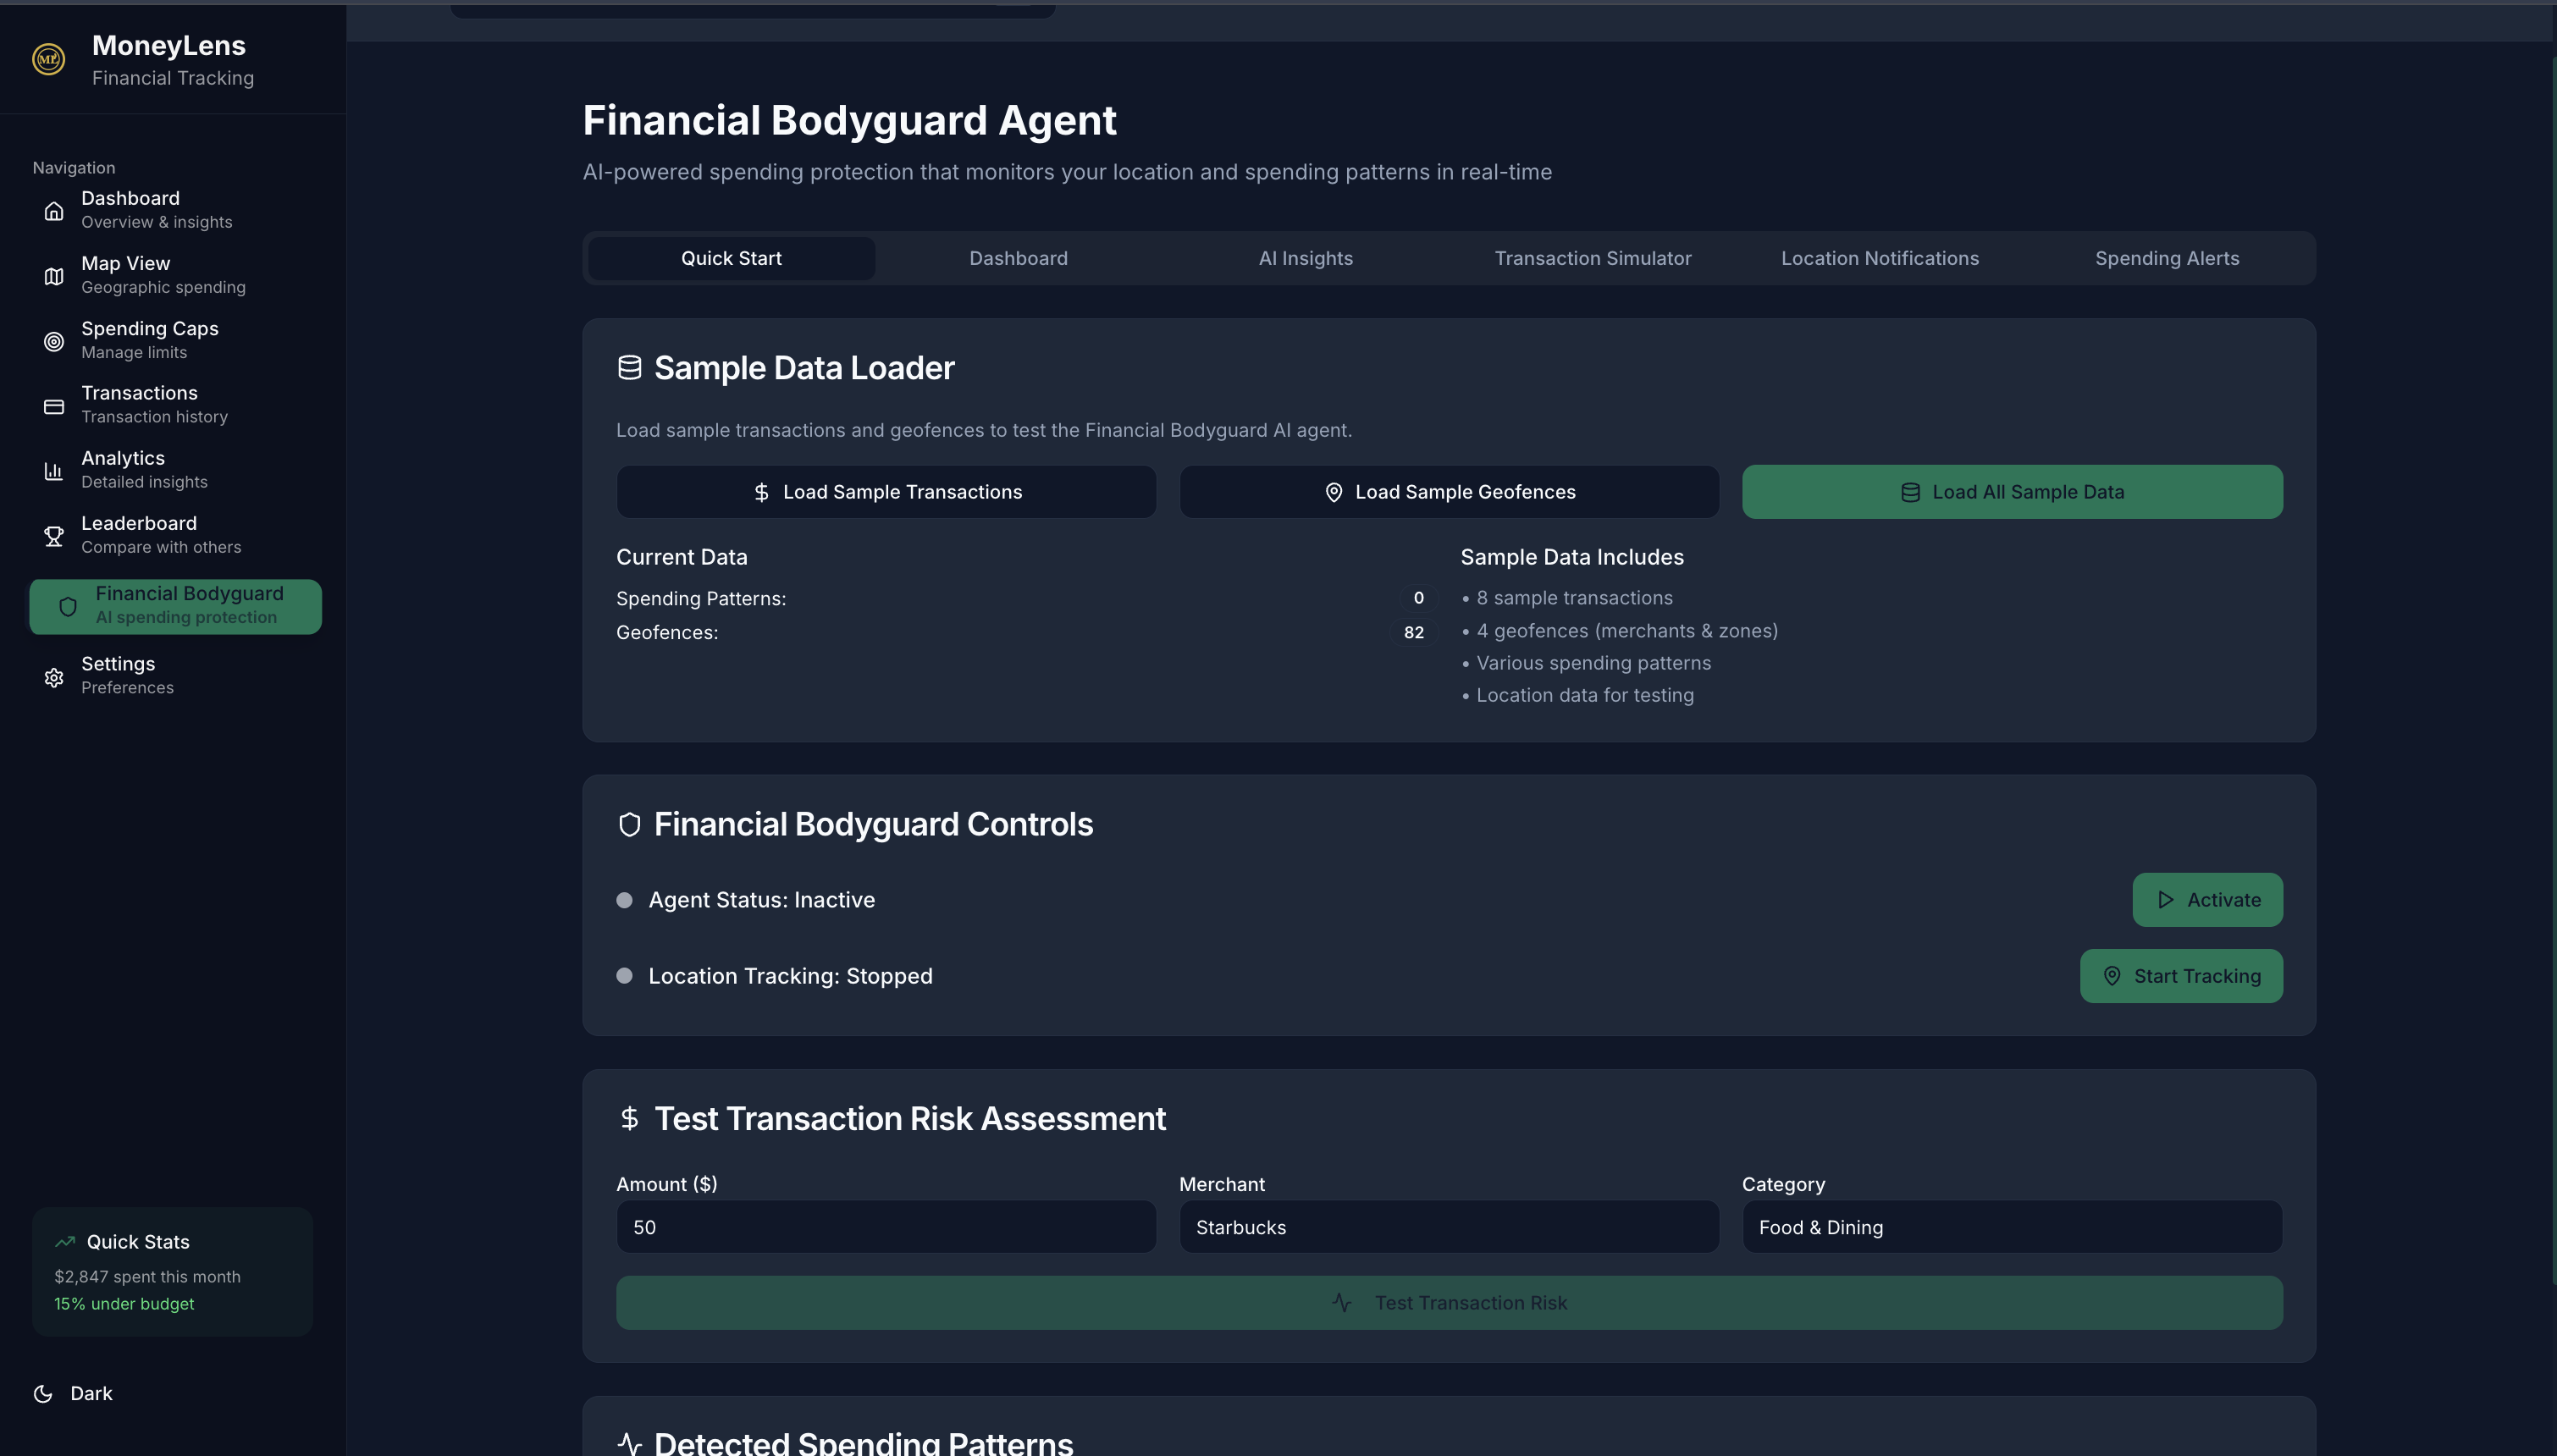Click the Transactions card icon
Viewport: 2557px width, 1456px height.
54,406
